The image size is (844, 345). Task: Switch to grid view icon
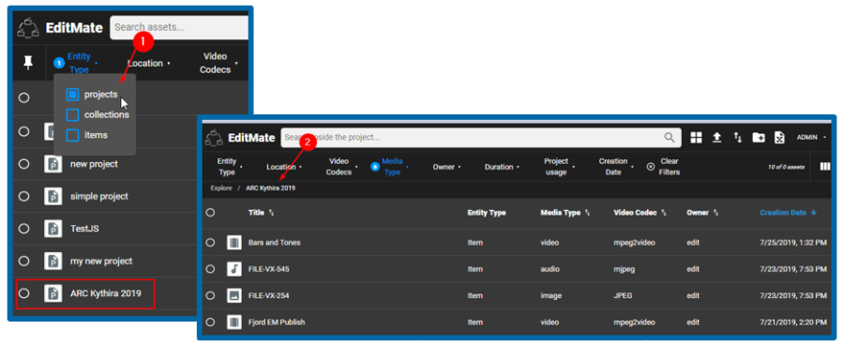(x=697, y=138)
